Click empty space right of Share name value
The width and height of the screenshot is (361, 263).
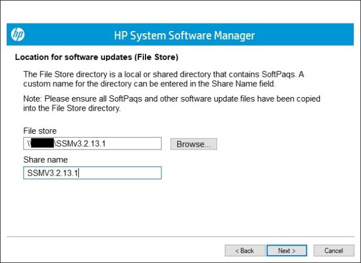tap(124, 173)
